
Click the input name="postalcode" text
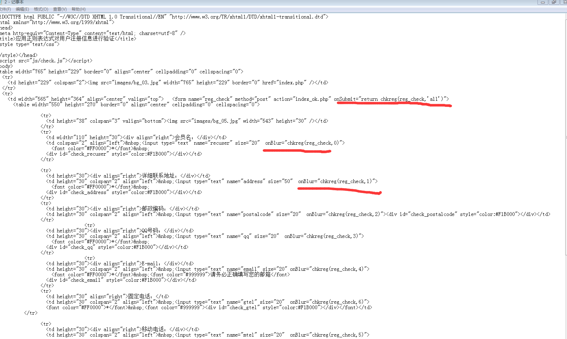click(x=238, y=214)
